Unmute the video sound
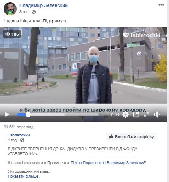The width and height of the screenshot is (169, 182). coord(157,114)
